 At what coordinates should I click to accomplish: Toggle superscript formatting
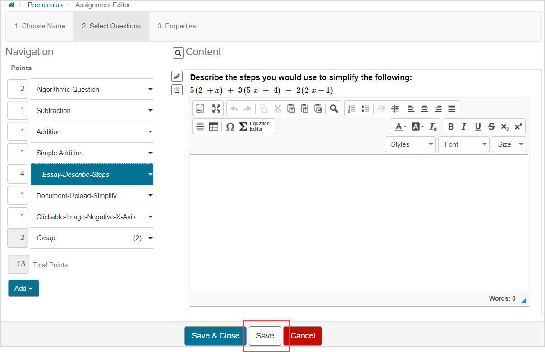pyautogui.click(x=518, y=126)
